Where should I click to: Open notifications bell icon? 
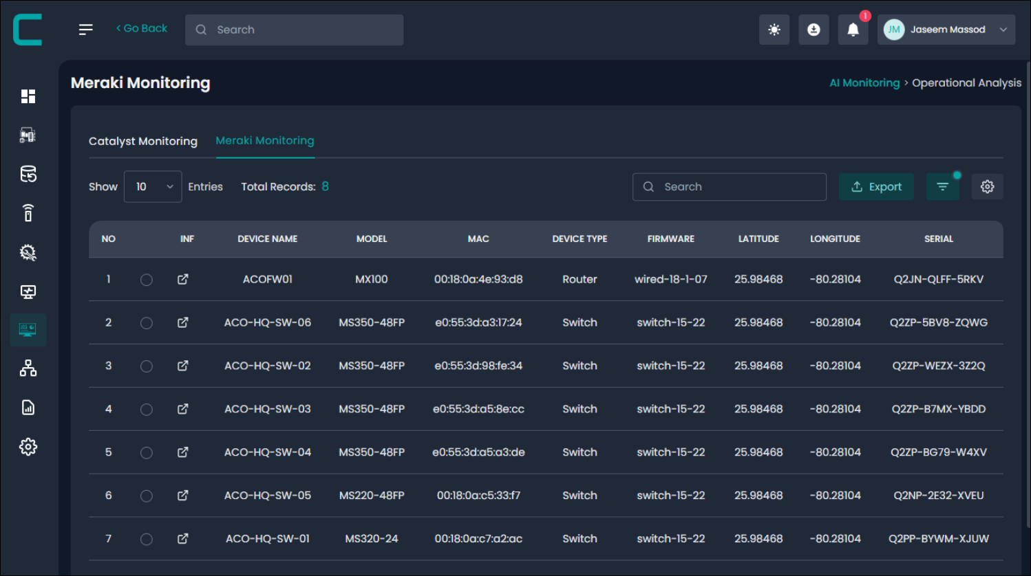point(853,30)
